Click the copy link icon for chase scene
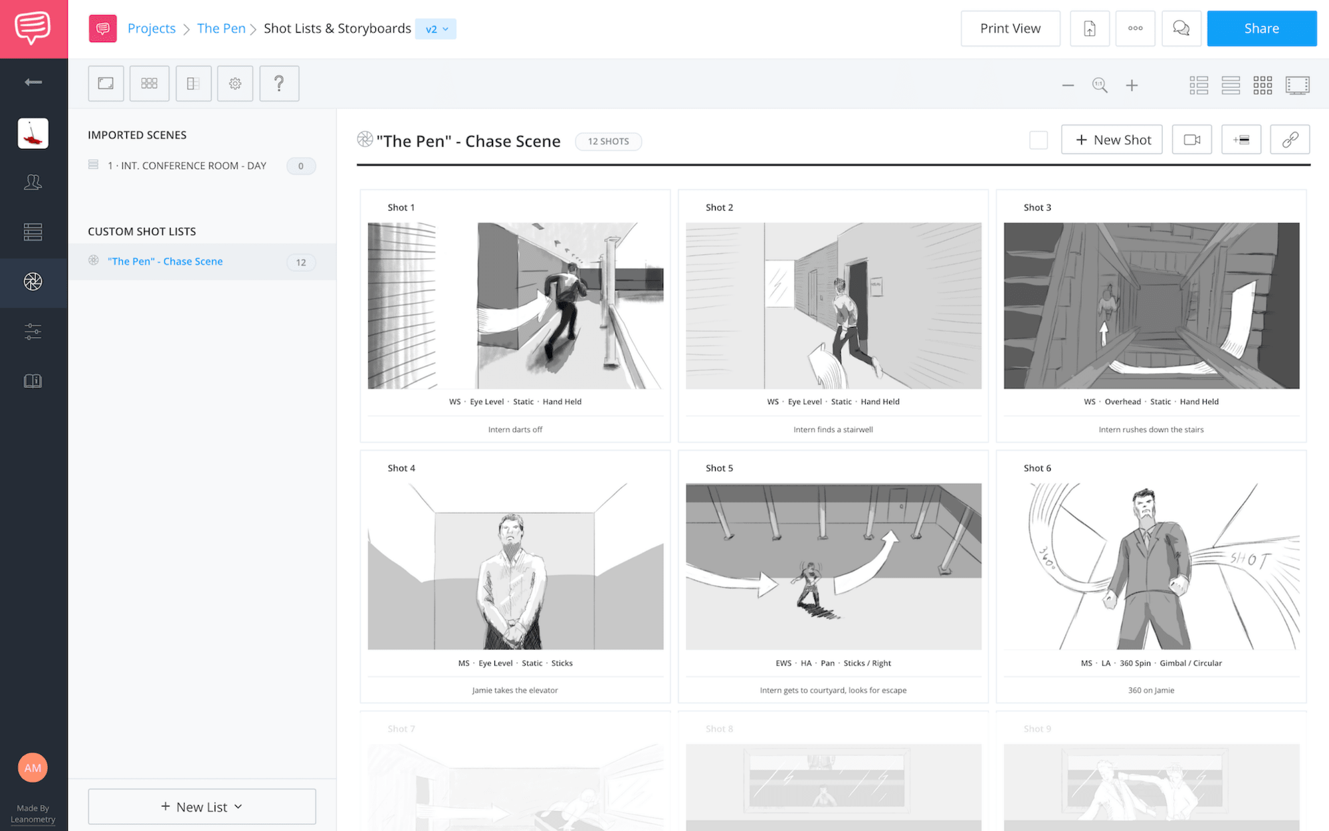Screen dimensions: 1329x831 pos(1290,140)
